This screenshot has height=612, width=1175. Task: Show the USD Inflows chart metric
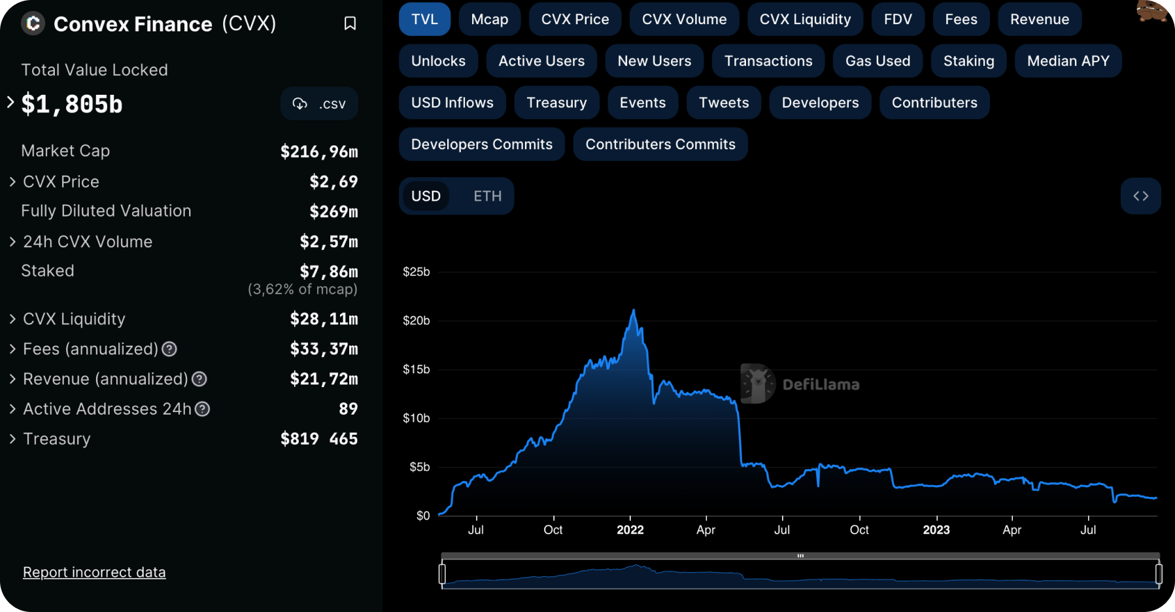coord(452,103)
